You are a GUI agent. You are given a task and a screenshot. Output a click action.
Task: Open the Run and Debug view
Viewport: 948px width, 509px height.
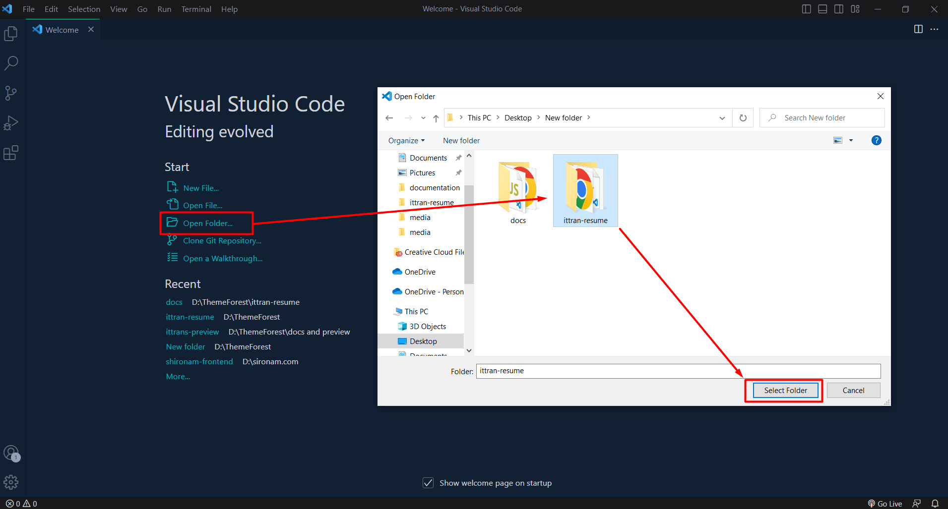click(x=11, y=123)
